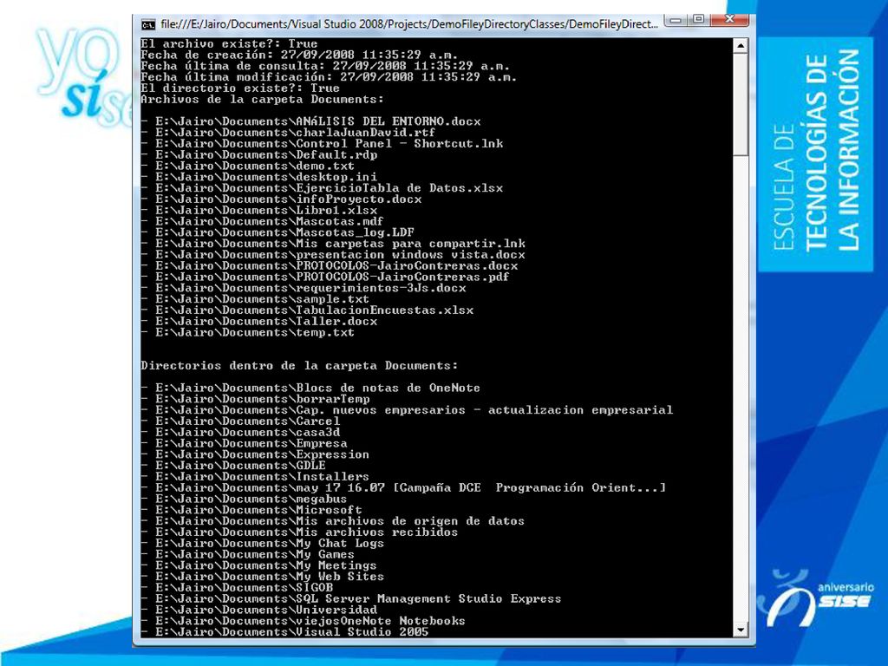Click the line 'El directorio existe?: True'

[x=240, y=88]
